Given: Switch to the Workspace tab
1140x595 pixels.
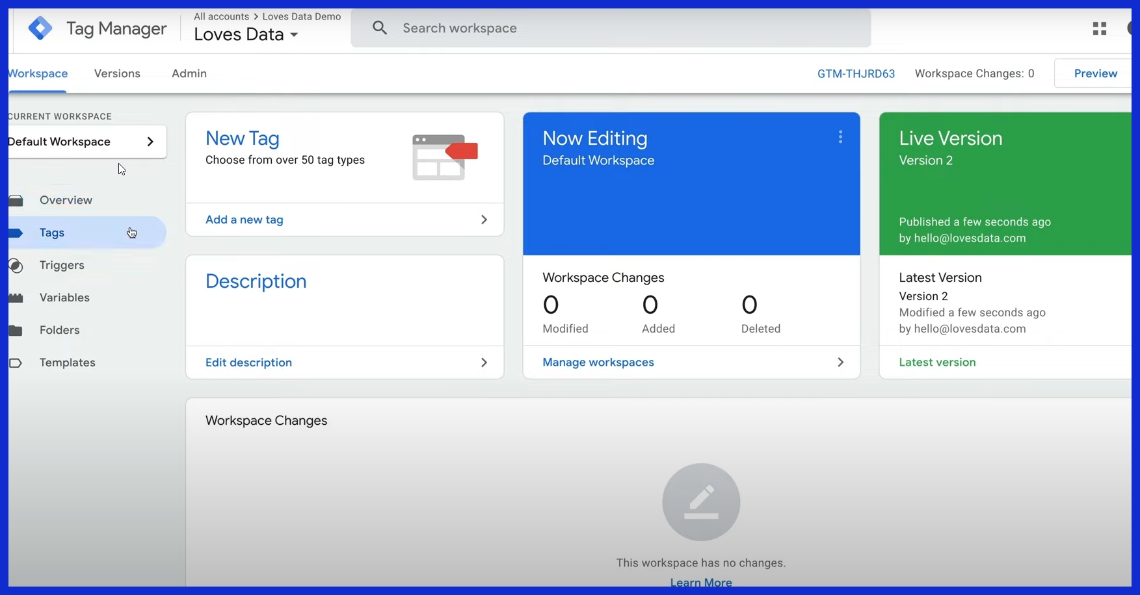Looking at the screenshot, I should point(38,73).
